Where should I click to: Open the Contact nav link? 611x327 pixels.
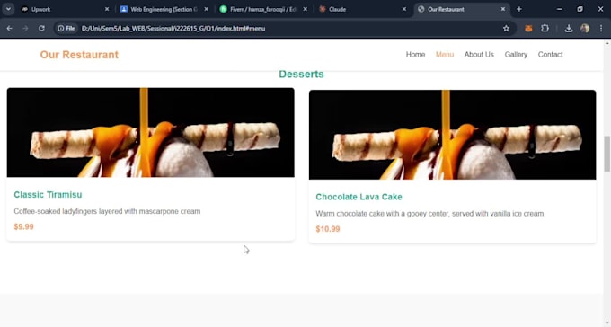550,55
